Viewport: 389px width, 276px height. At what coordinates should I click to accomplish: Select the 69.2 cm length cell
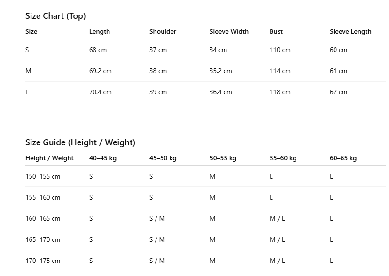(x=101, y=71)
